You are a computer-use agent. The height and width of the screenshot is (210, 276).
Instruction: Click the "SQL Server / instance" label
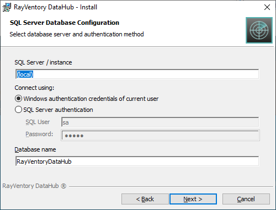pyautogui.click(x=43, y=62)
